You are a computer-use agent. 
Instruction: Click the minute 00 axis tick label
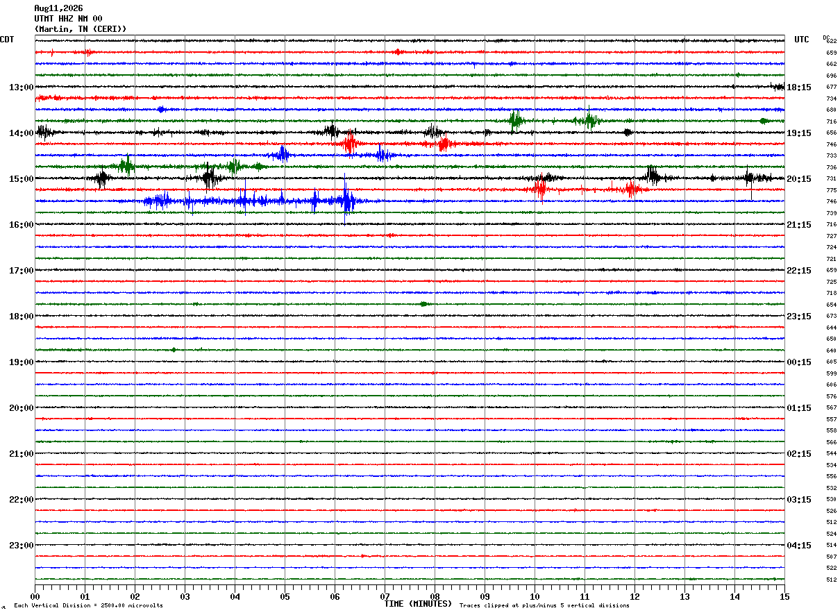(x=35, y=596)
